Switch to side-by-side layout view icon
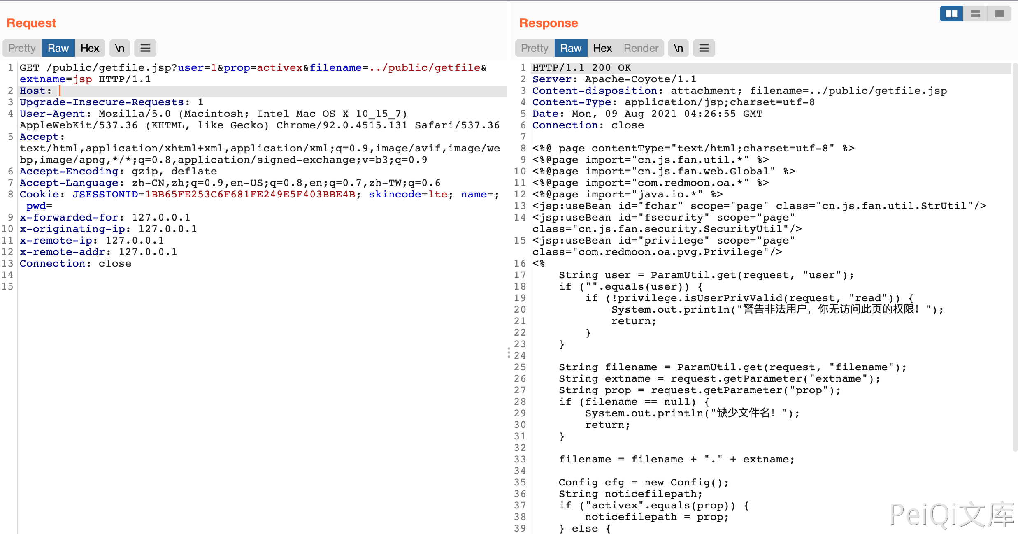Image resolution: width=1018 pixels, height=534 pixels. coord(951,14)
